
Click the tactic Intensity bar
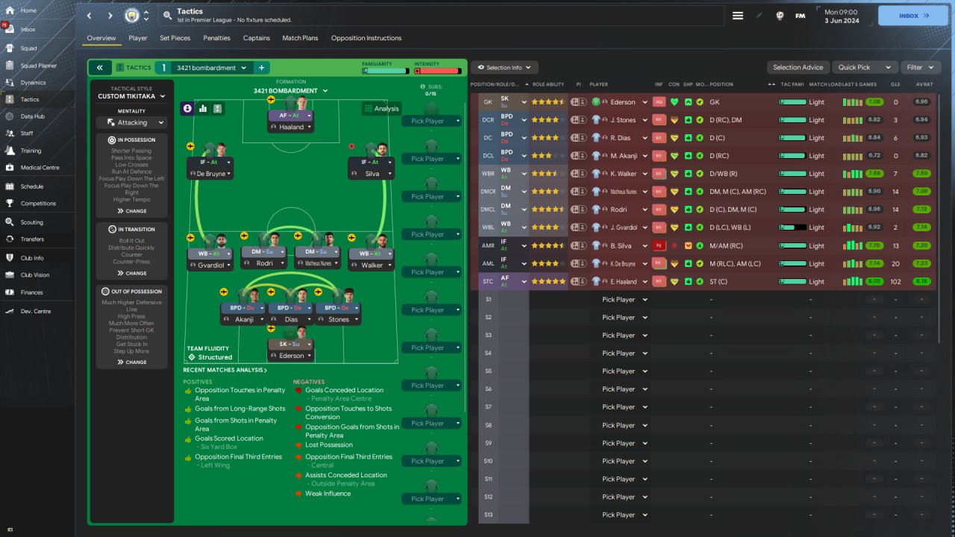pyautogui.click(x=438, y=71)
